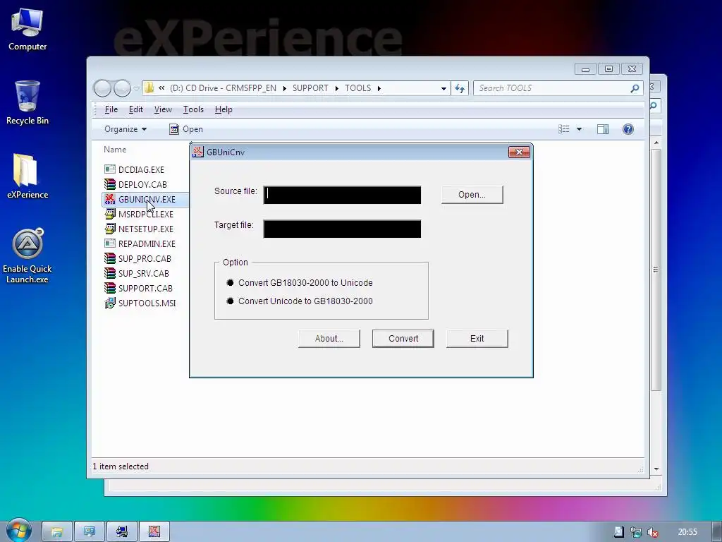Viewport: 722px width, 542px height.
Task: Open the Organize dropdown menu
Action: [126, 129]
